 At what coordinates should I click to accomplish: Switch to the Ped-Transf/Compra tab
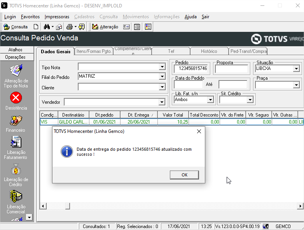click(x=248, y=51)
